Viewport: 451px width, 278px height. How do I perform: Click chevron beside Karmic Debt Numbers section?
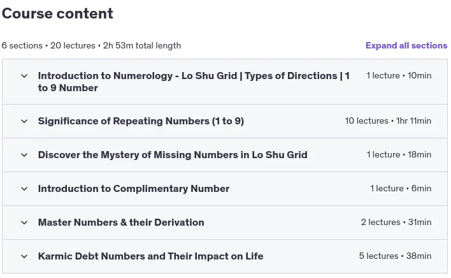24,256
